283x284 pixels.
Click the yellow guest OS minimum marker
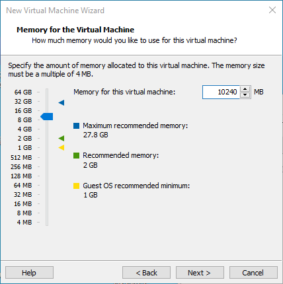(61, 147)
